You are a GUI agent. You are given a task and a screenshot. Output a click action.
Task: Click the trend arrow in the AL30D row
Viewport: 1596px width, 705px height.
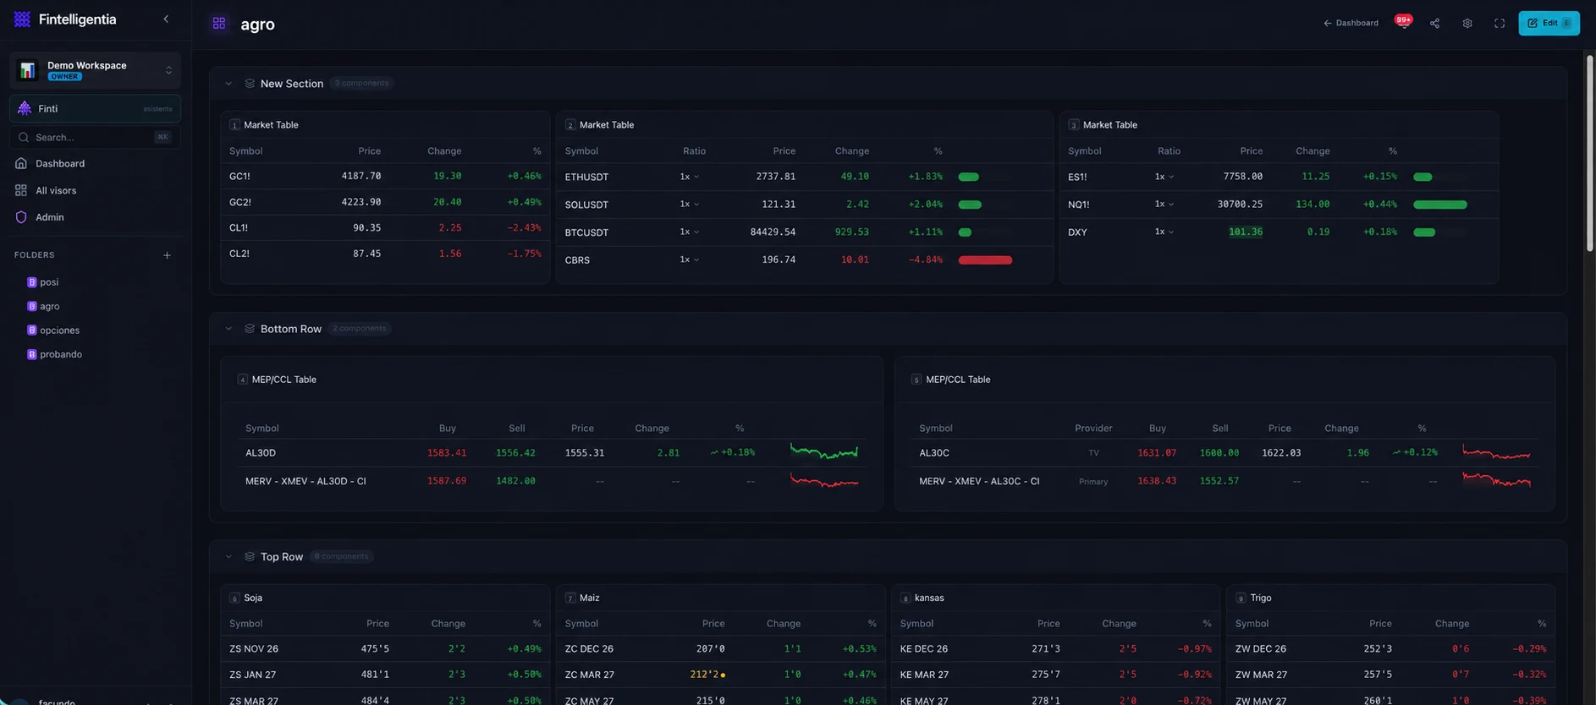click(714, 453)
